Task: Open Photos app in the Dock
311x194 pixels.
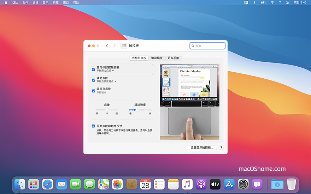Action: click(x=117, y=184)
